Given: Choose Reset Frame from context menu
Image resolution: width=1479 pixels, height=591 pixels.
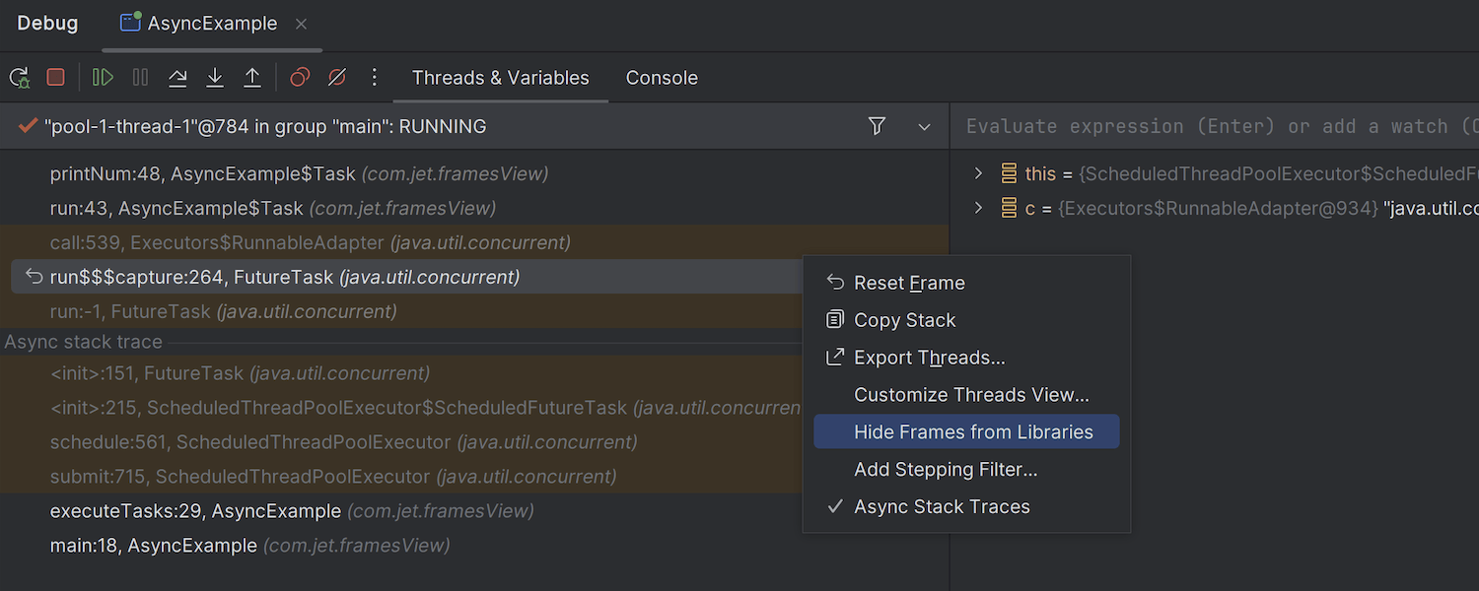Looking at the screenshot, I should coord(909,283).
